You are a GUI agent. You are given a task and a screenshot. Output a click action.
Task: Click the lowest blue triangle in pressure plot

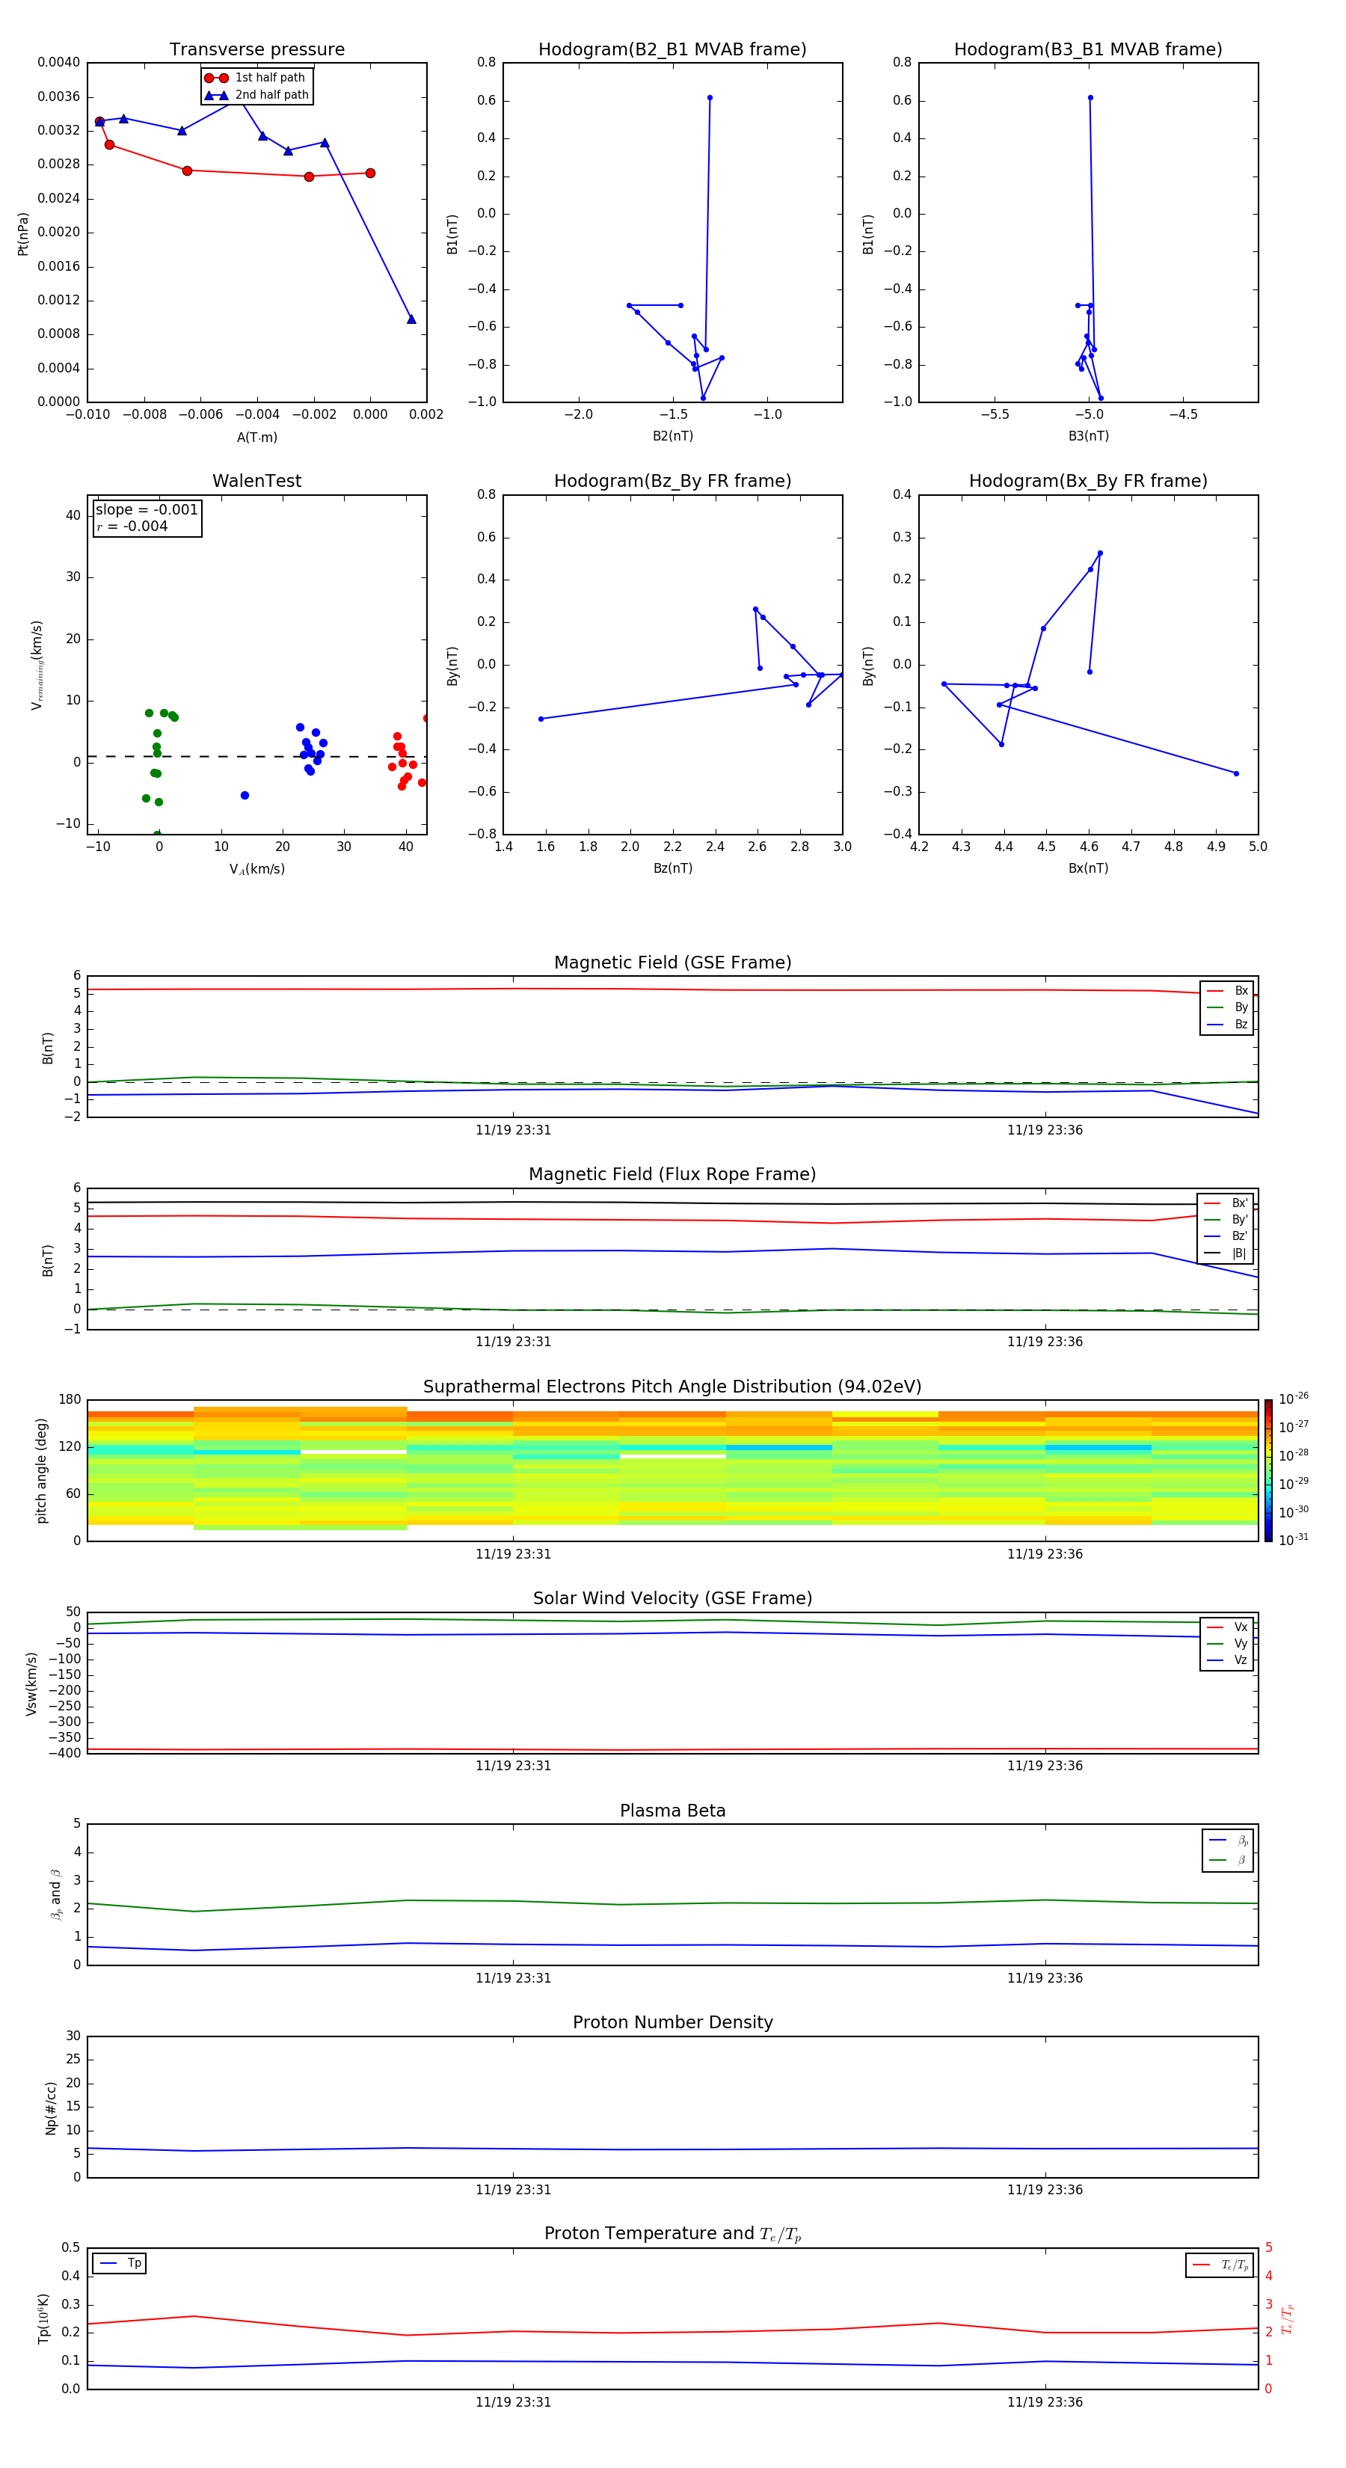411,319
